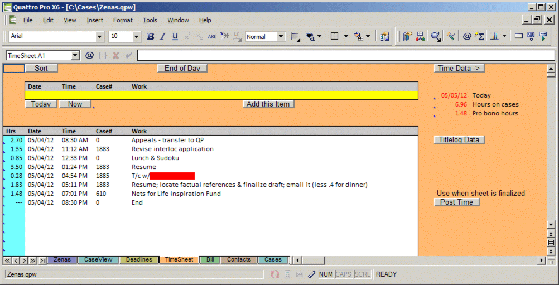Click the QuickSum sigma icon
559x285 pixels.
[x=479, y=37]
